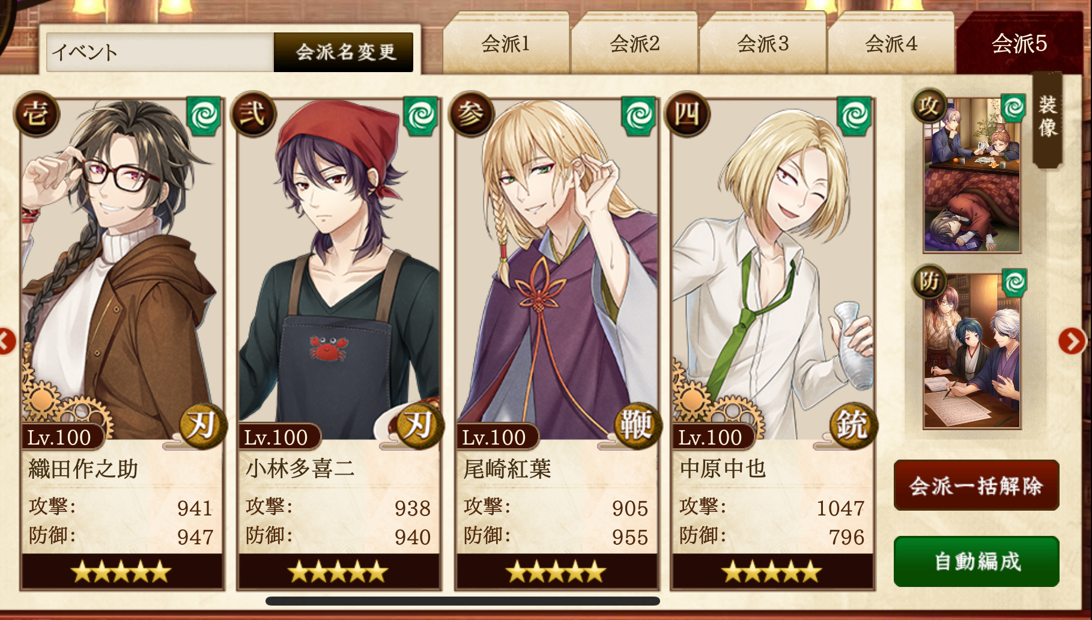Image resolution: width=1092 pixels, height=620 pixels.
Task: Switch to the 会派1 tab
Action: click(x=506, y=44)
